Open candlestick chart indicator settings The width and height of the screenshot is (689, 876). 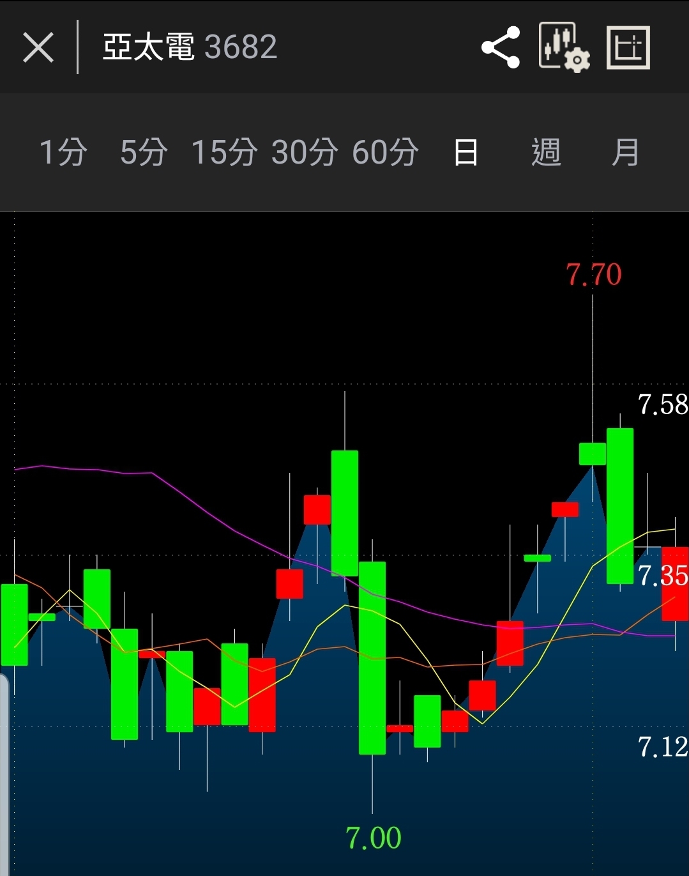563,48
